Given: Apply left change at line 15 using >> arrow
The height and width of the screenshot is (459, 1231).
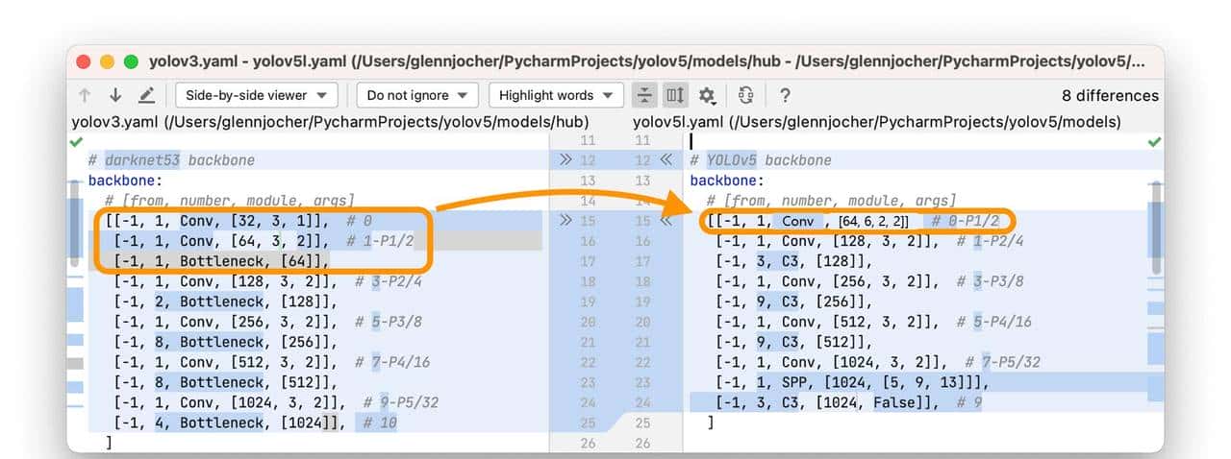Looking at the screenshot, I should (566, 221).
